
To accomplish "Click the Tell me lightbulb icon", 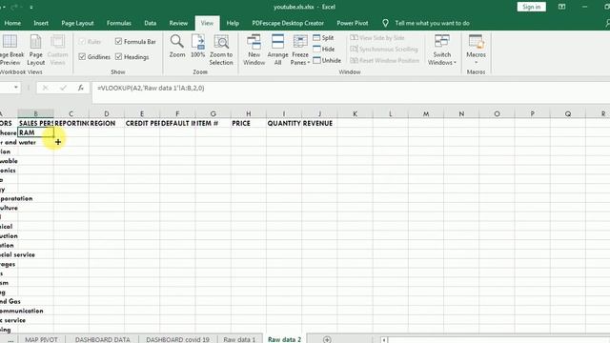I will 385,23.
